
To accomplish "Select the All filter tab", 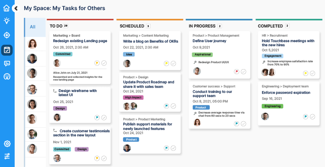I will point(33,27).
